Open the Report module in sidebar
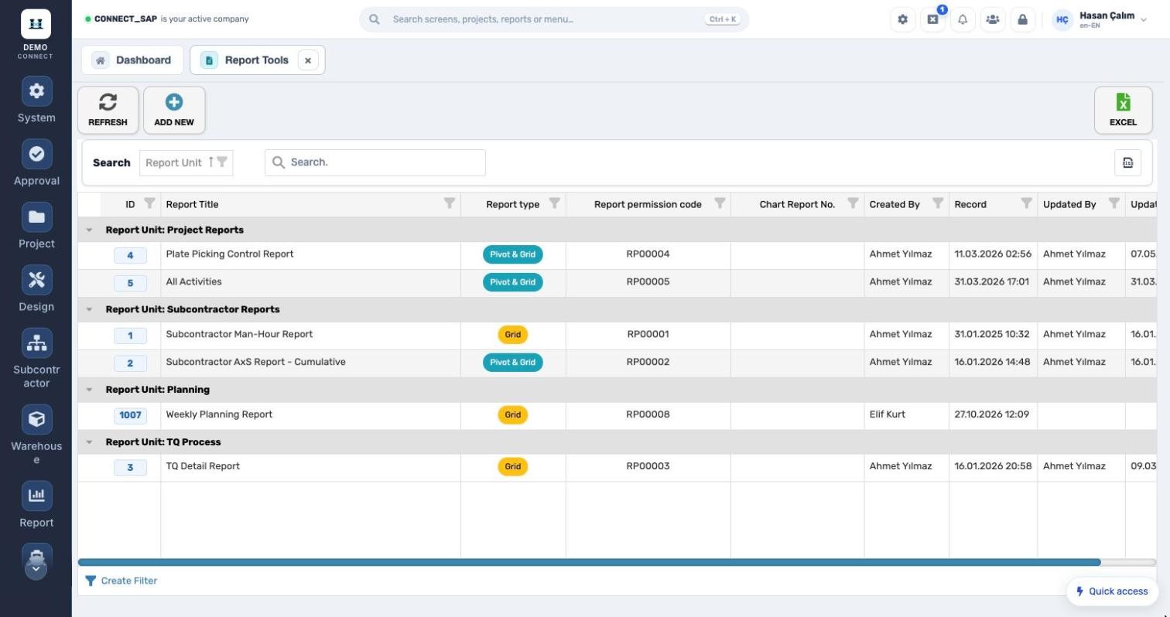This screenshot has width=1170, height=617. point(36,505)
